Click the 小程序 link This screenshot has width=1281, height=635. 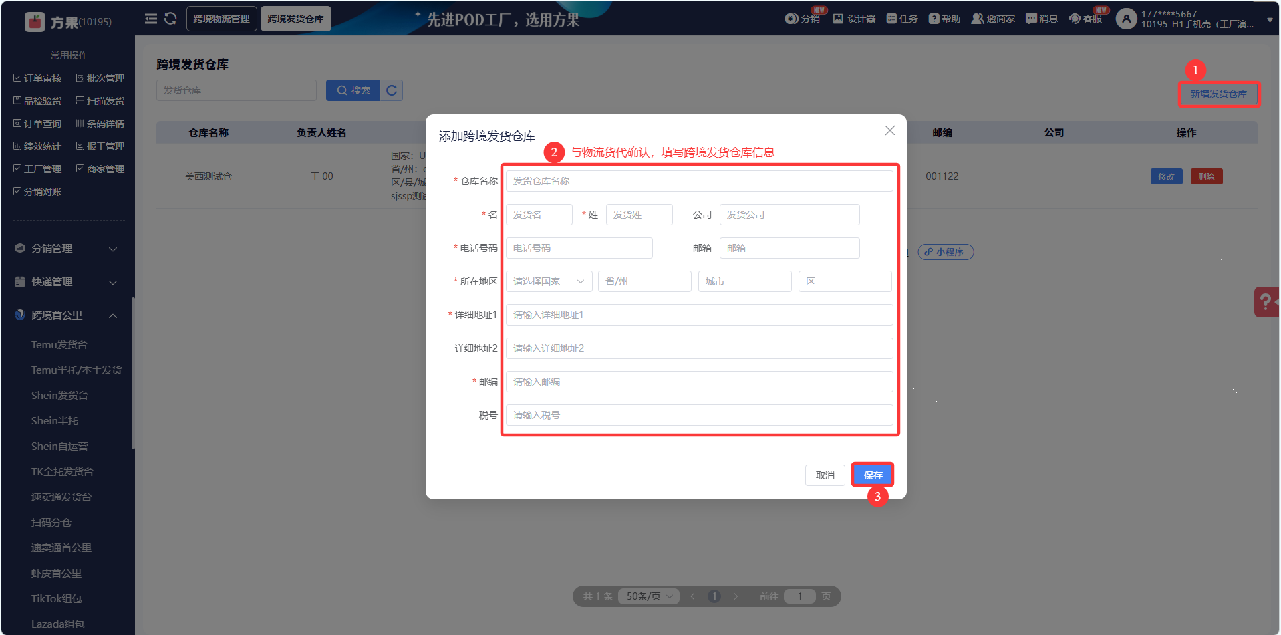pyautogui.click(x=946, y=252)
